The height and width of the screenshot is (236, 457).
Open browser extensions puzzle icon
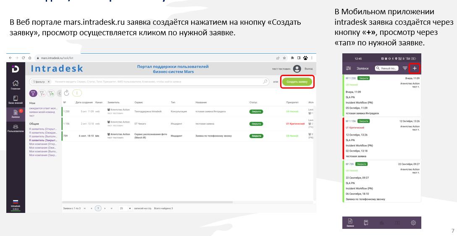coord(292,58)
